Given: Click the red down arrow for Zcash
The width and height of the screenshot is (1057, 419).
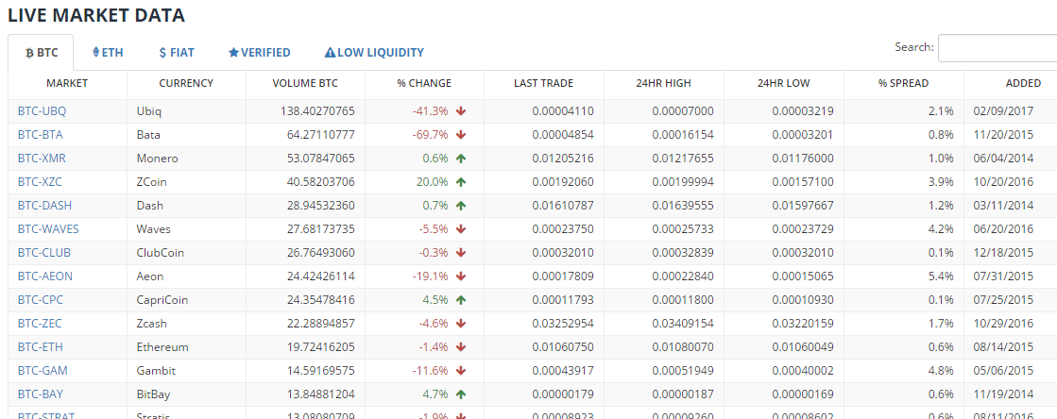Looking at the screenshot, I should 461,324.
